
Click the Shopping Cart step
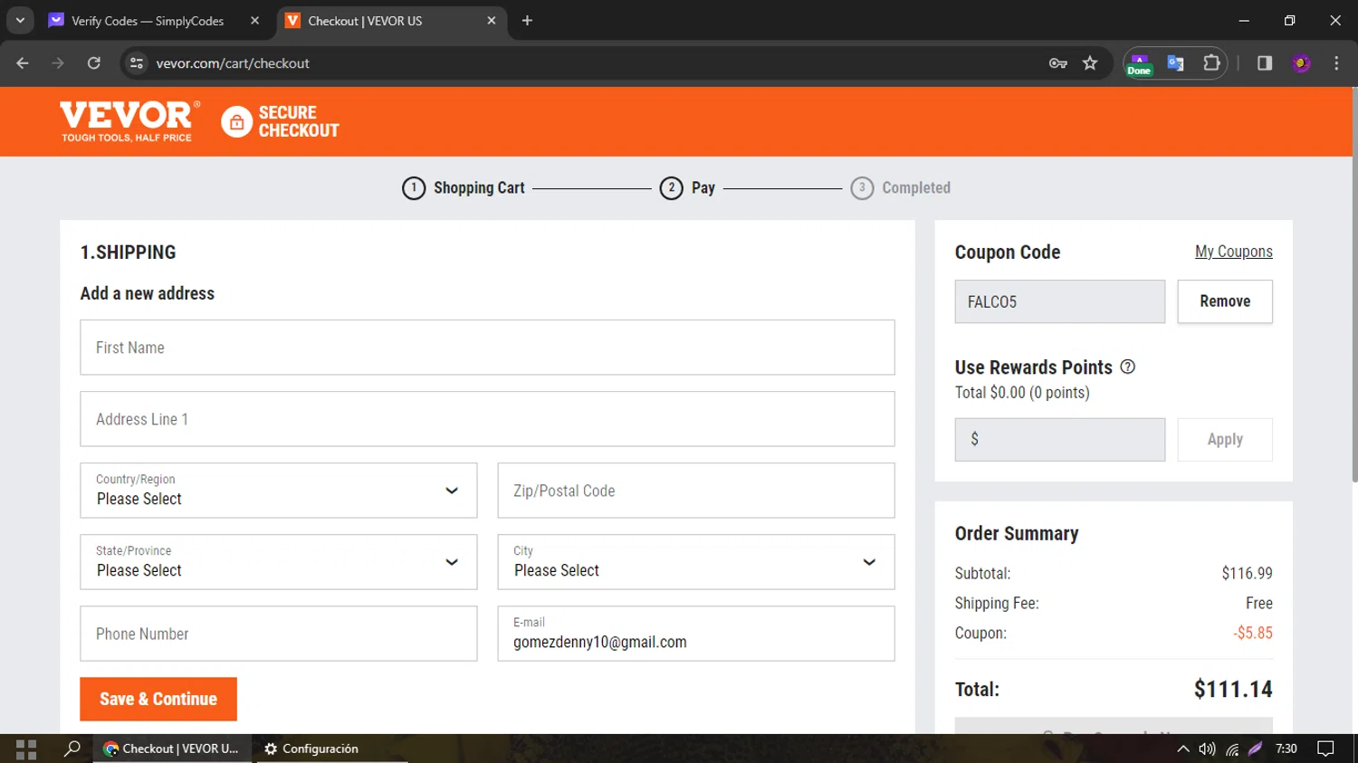(464, 188)
